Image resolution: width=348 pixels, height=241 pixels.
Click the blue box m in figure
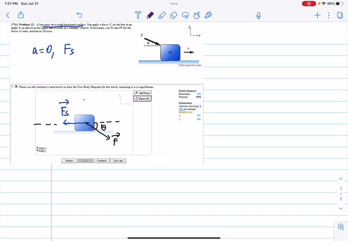click(170, 52)
